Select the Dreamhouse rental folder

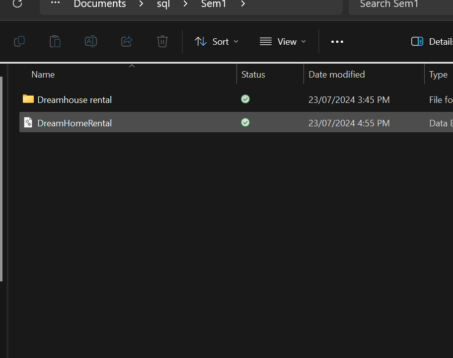(75, 100)
